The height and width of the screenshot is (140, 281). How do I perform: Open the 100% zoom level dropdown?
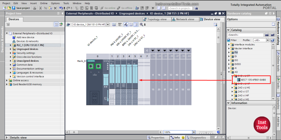click(x=194, y=132)
